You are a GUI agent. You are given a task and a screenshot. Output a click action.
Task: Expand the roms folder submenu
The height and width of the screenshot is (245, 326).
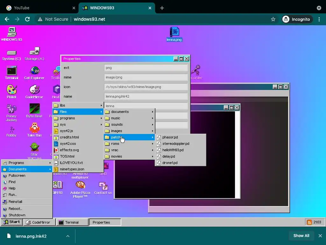click(x=129, y=144)
